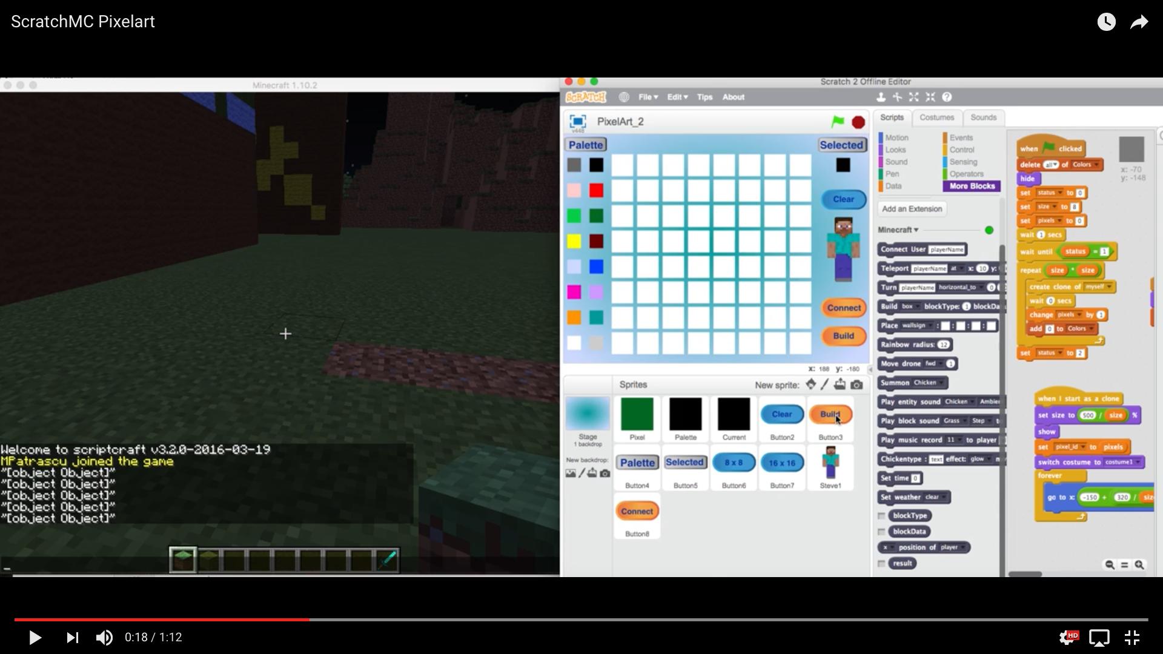Viewport: 1163px width, 654px height.
Task: Toggle the blockType variable checkbox
Action: tap(881, 516)
